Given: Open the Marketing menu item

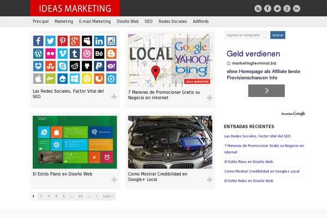Looking at the screenshot, I should (64, 21).
